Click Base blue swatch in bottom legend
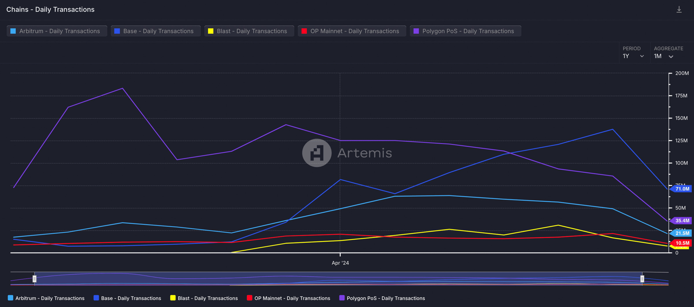The image size is (694, 307). (x=96, y=298)
